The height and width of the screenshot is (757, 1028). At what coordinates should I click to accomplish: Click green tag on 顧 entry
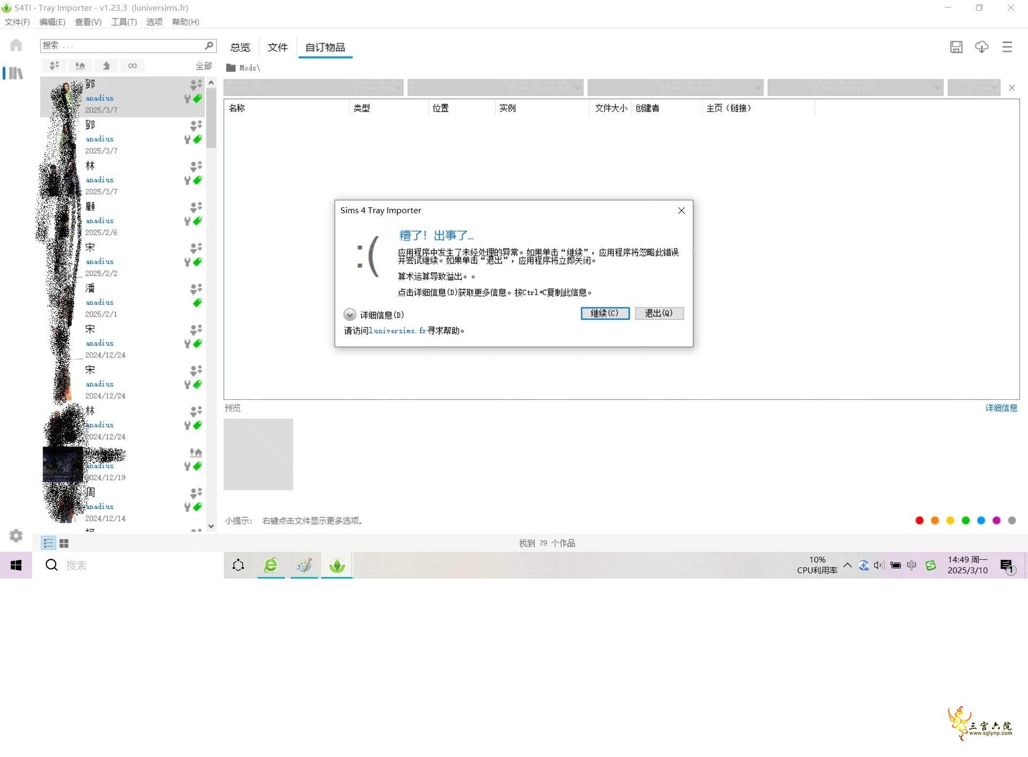tap(198, 221)
